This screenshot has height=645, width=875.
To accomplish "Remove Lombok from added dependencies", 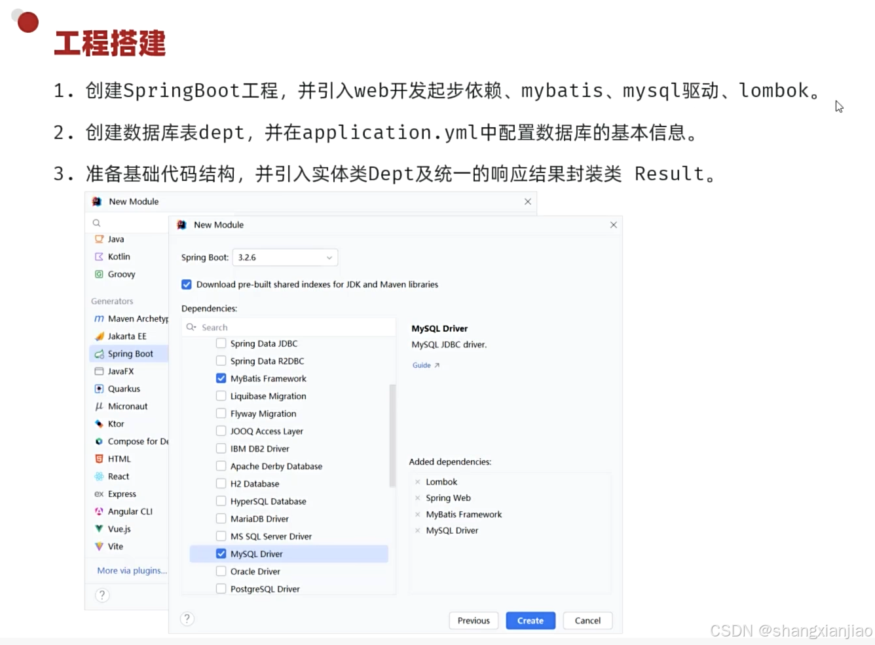I will pos(417,482).
